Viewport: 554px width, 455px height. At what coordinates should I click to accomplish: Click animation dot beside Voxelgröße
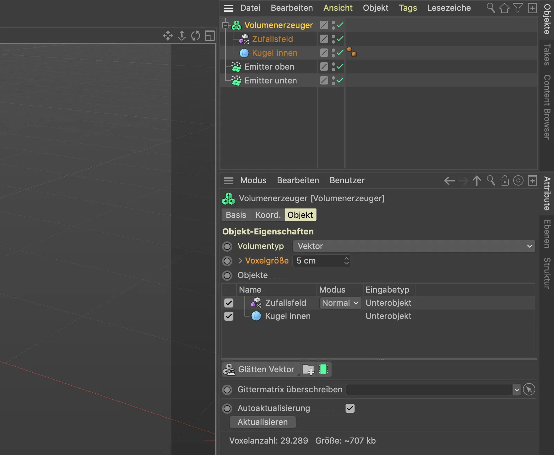(x=227, y=261)
